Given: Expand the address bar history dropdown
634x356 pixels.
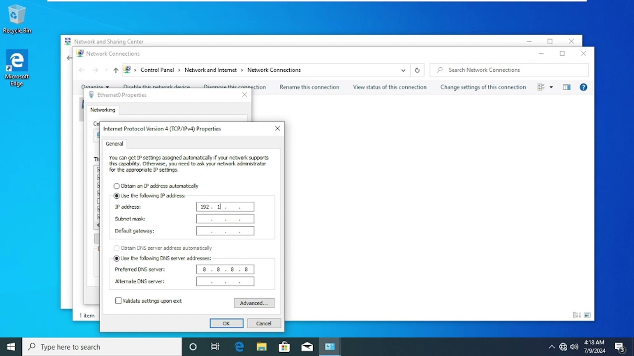Looking at the screenshot, I should click(x=403, y=70).
